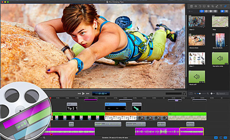Screen dimensions: 230x140
Task: Select the Narration.m4a audio item
Action: [220, 58]
